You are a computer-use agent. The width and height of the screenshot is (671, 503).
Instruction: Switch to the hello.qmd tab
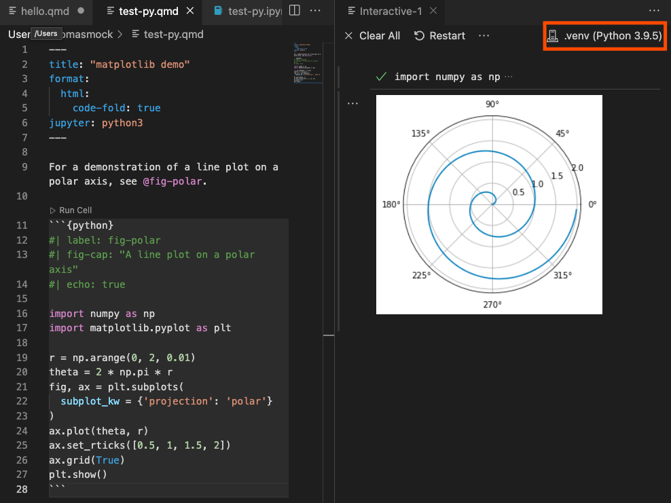click(x=45, y=11)
